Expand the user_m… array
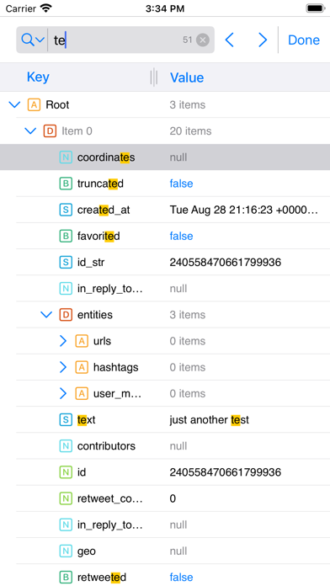Viewport: 330px width, 586px height. (63, 393)
